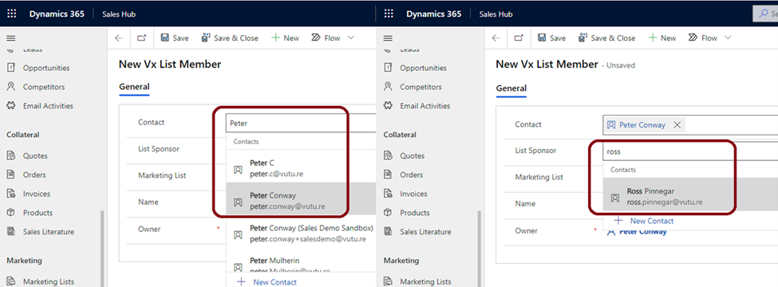Open Invoices in right sidebar
Image resolution: width=778 pixels, height=287 pixels.
pyautogui.click(x=406, y=194)
